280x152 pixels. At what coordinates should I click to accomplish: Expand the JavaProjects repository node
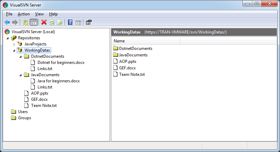point(14,44)
